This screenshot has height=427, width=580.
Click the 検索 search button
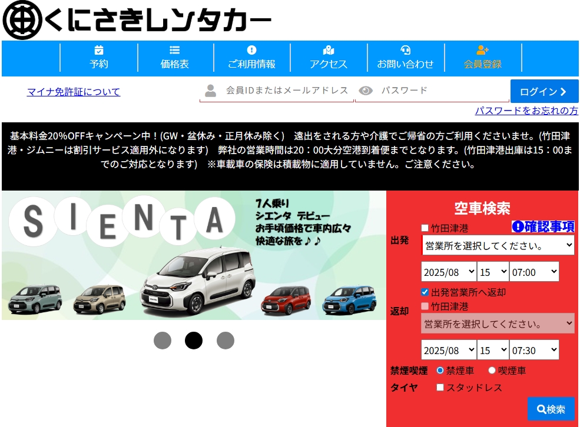click(551, 409)
